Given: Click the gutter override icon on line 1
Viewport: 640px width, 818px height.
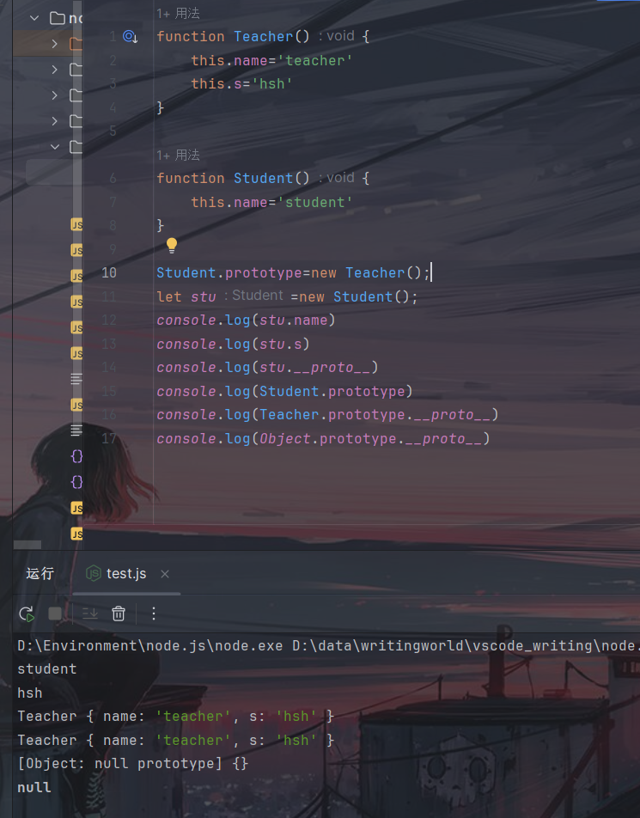Looking at the screenshot, I should (x=130, y=36).
